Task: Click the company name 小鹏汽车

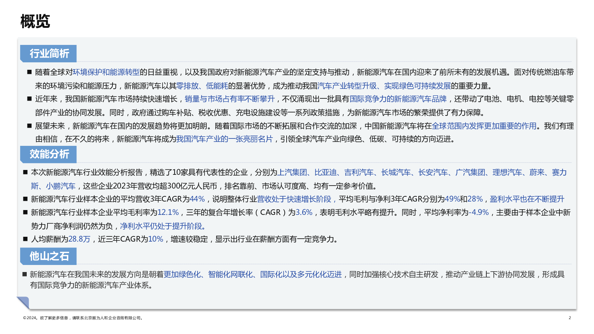Action: click(x=61, y=186)
